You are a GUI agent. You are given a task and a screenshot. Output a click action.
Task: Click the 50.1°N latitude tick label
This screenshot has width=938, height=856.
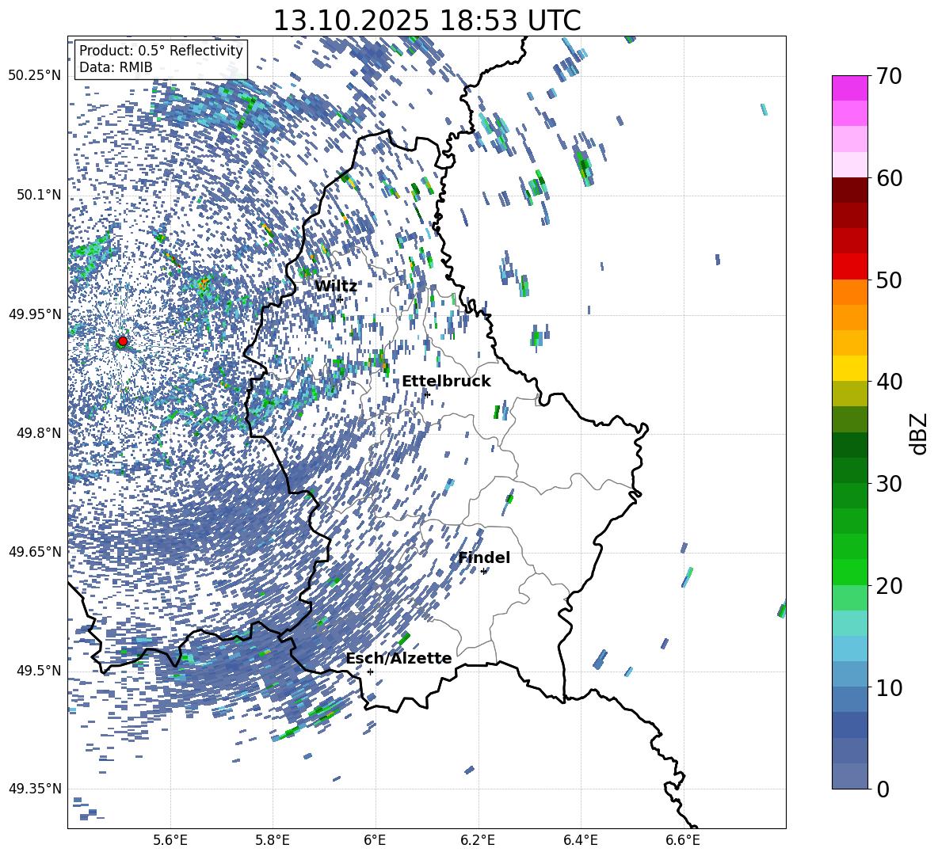coord(38,196)
